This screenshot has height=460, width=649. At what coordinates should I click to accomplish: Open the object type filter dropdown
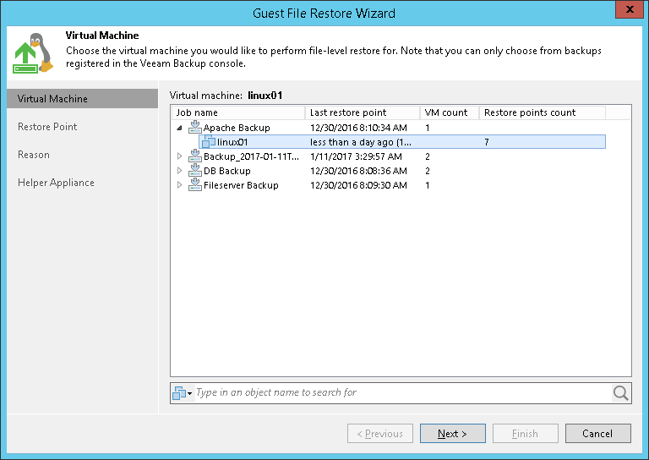(x=183, y=393)
